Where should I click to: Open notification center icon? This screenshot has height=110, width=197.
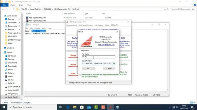click(x=192, y=107)
